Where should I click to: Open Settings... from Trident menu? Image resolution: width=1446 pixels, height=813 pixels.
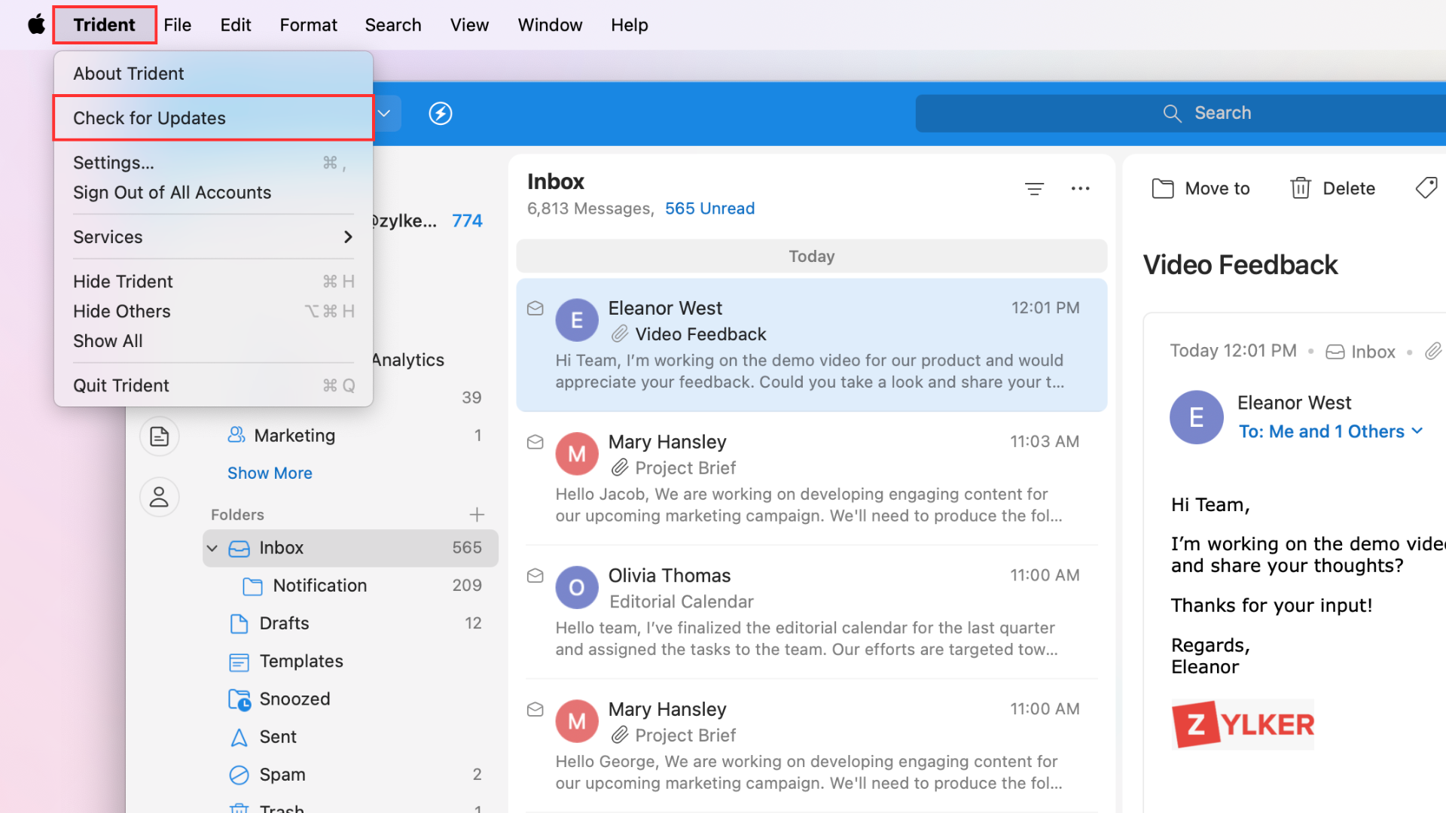(x=213, y=163)
